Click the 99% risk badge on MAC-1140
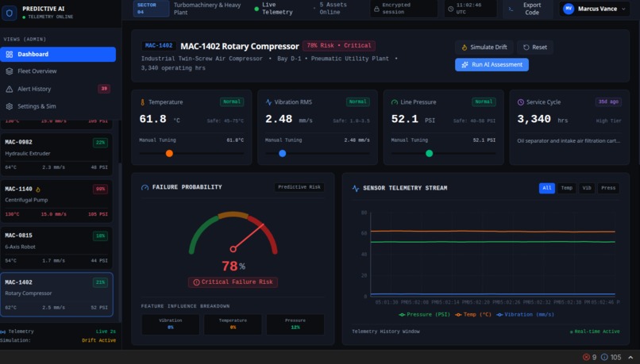Screen dimensions: 640x364 coord(100,189)
